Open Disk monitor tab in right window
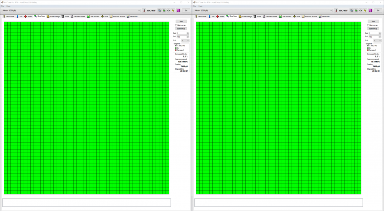Image resolution: width=384 pixels, height=211 pixels. click(285, 16)
